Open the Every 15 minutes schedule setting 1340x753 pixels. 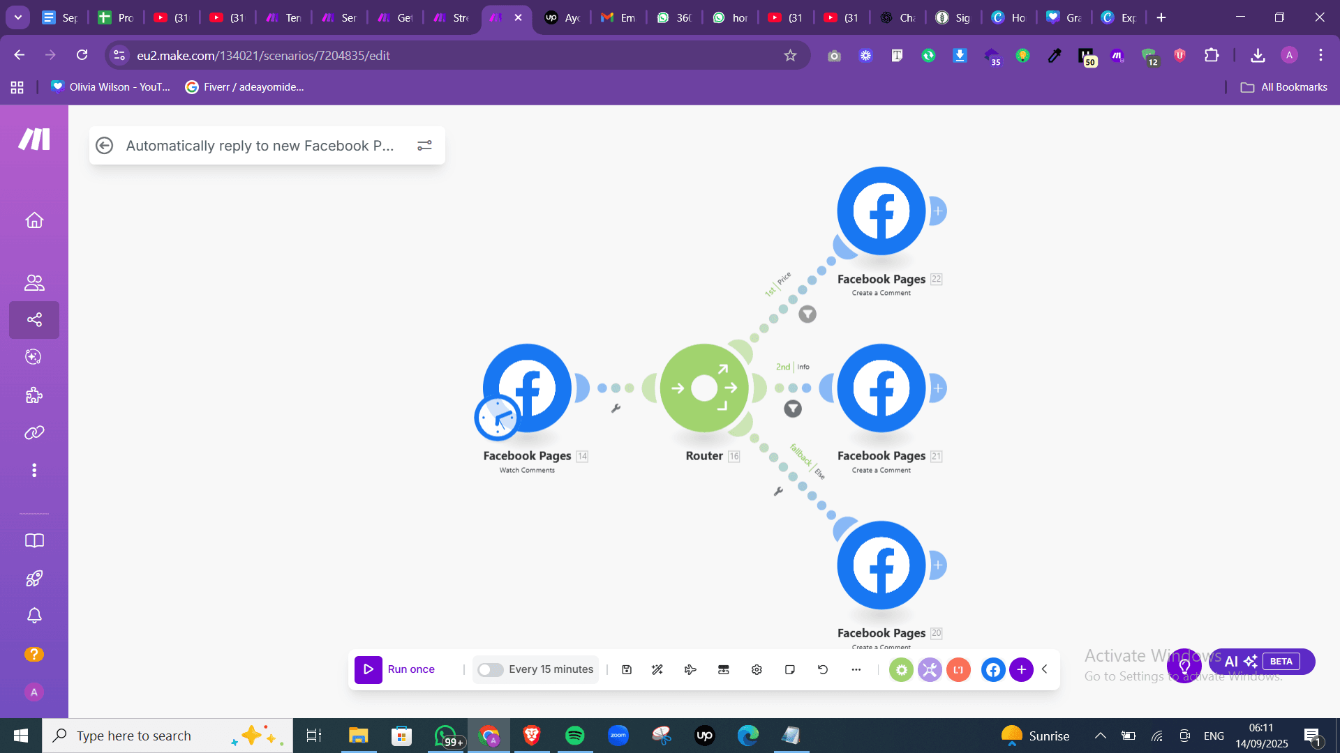[x=551, y=669]
